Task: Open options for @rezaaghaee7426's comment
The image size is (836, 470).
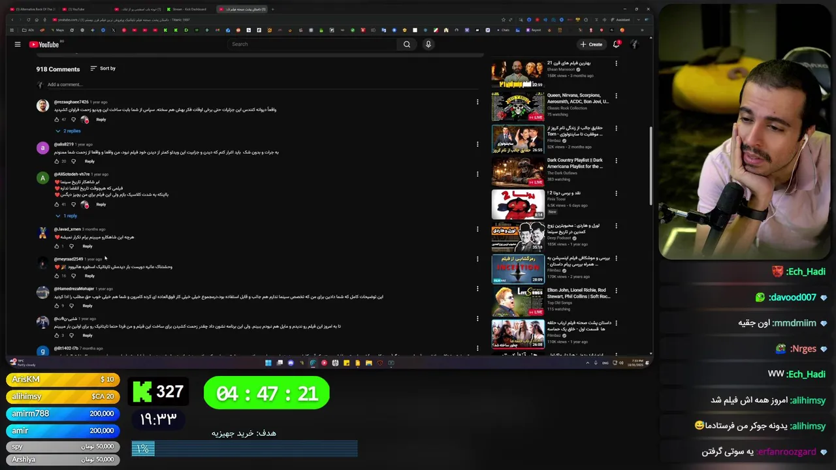Action: 477,102
